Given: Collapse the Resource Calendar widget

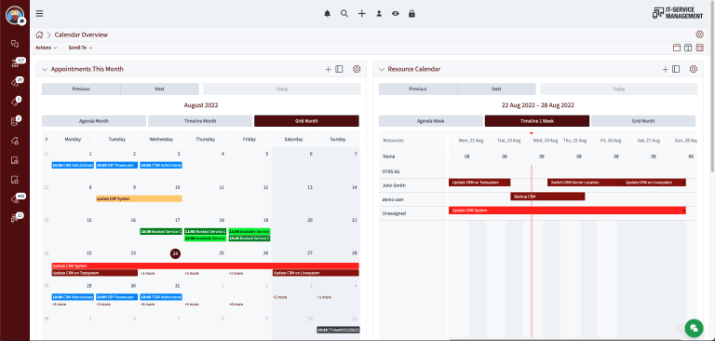Looking at the screenshot, I should [382, 69].
